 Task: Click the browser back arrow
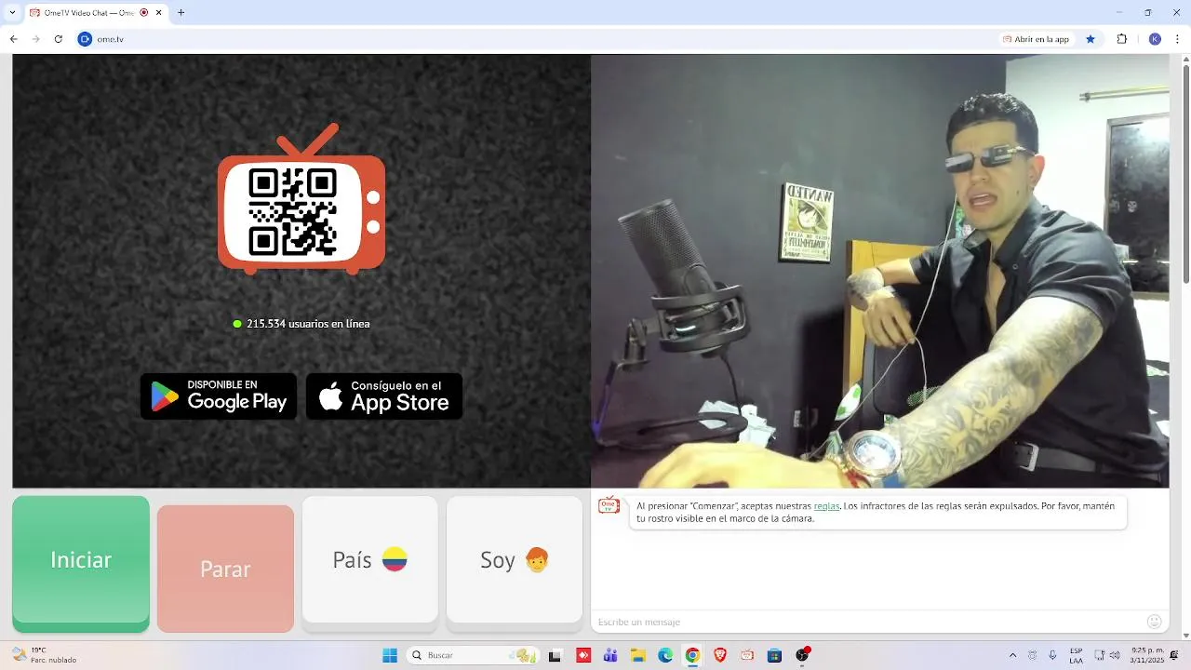coord(14,39)
